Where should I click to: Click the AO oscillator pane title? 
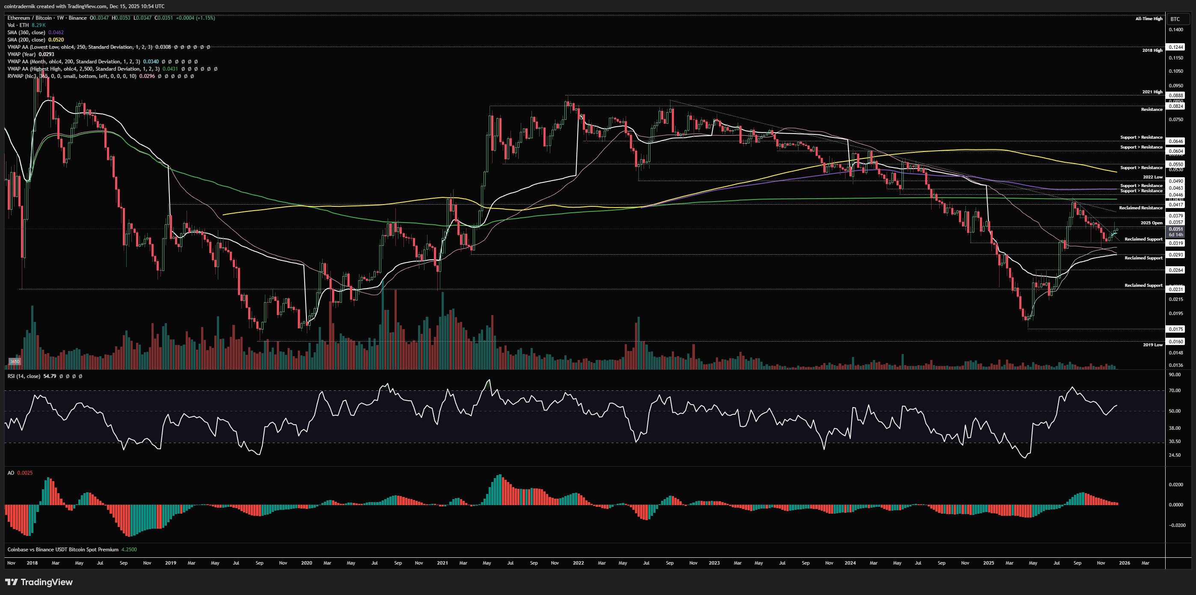point(11,473)
